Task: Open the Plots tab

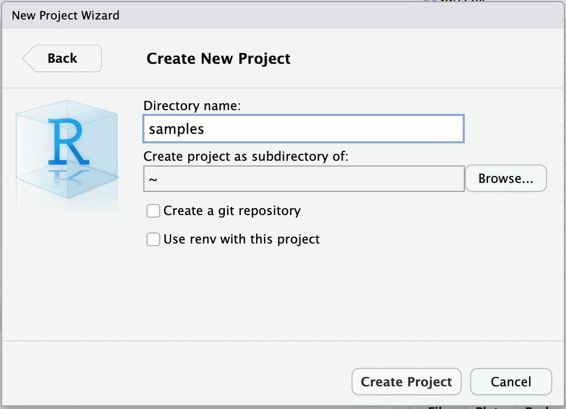Action: [490, 406]
